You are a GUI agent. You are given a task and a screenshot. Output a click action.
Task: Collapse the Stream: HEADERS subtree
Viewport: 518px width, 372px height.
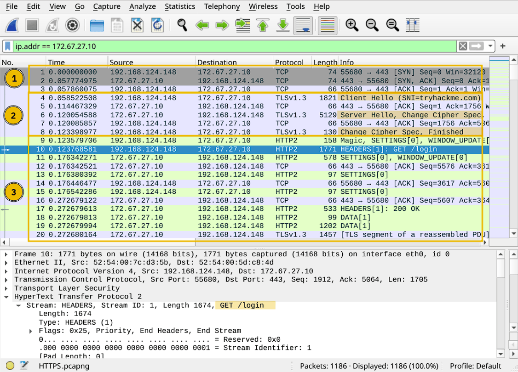[18, 305]
